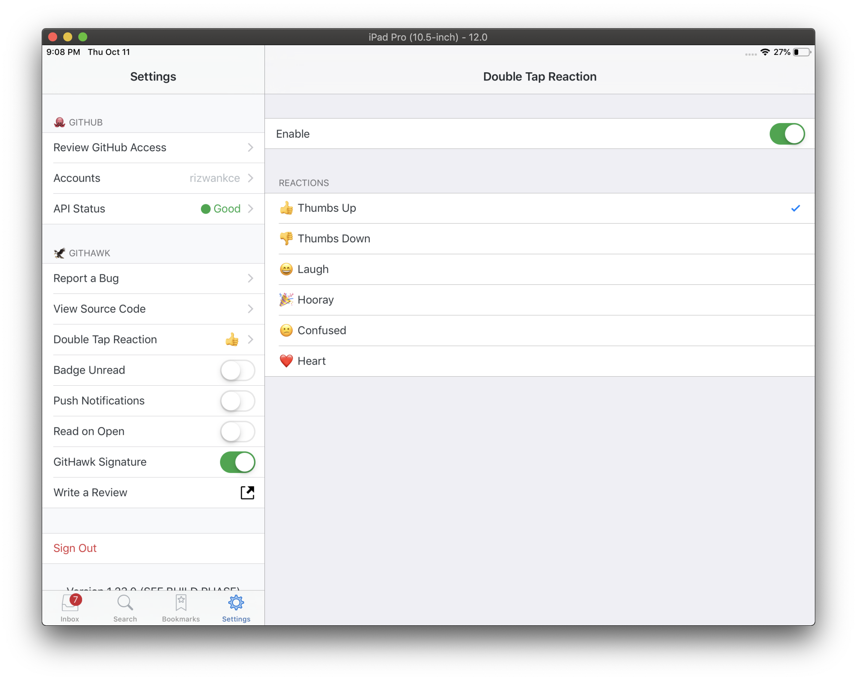Click the GitHub octopus section icon
Viewport: 857px width, 681px height.
(x=59, y=122)
